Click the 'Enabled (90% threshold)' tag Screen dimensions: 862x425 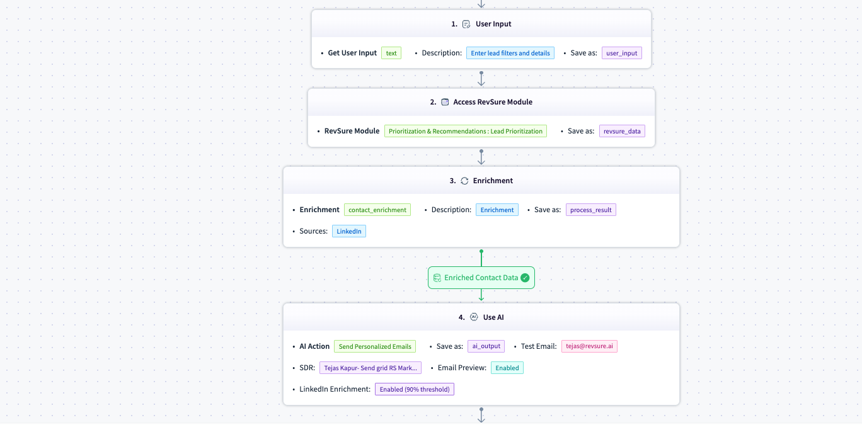[x=415, y=389]
